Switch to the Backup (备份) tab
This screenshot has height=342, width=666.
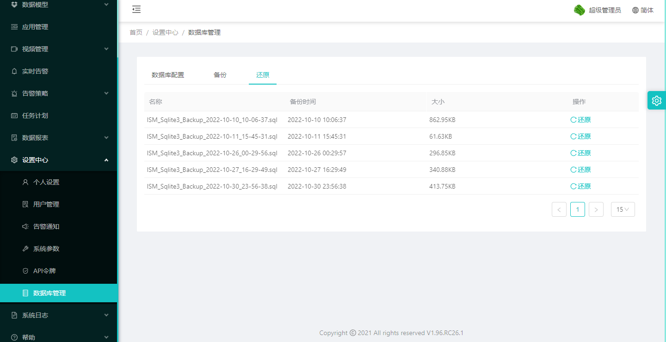click(220, 75)
